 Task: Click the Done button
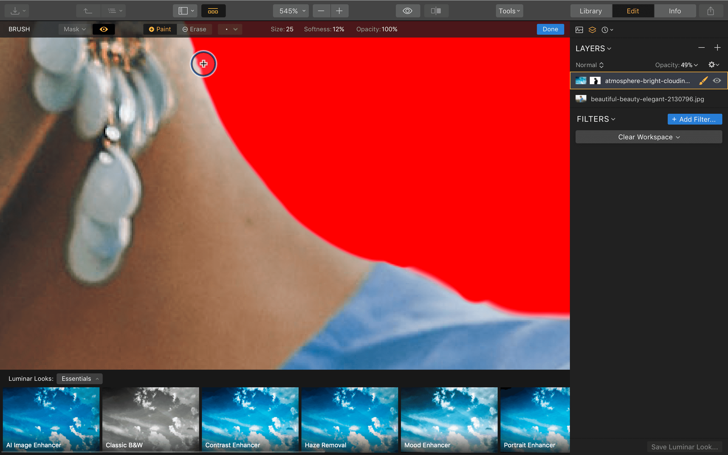(x=550, y=29)
